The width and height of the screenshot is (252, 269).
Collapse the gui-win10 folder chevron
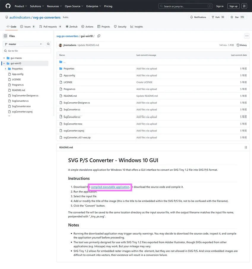pyautogui.click(x=4, y=63)
